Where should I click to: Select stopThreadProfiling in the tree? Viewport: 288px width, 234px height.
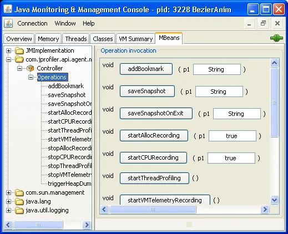tap(70, 166)
